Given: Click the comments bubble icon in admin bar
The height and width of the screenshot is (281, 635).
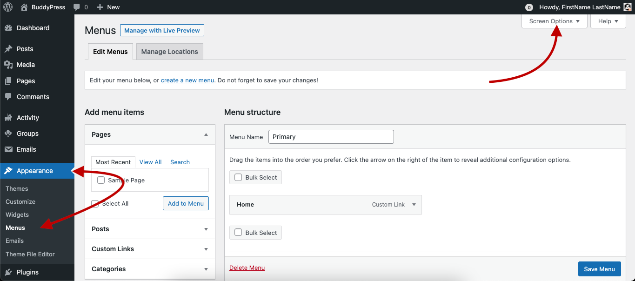Looking at the screenshot, I should click(76, 7).
